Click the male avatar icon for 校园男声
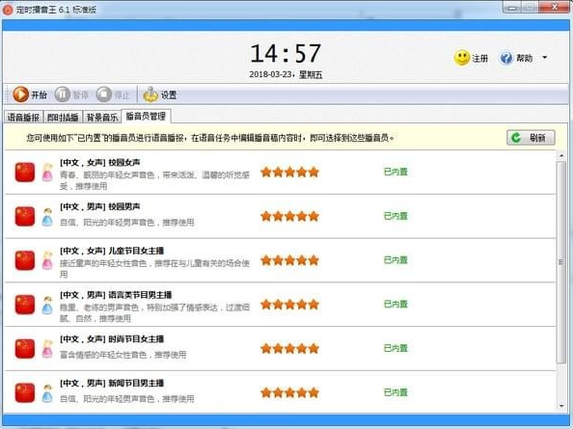573x429 pixels. (x=47, y=217)
